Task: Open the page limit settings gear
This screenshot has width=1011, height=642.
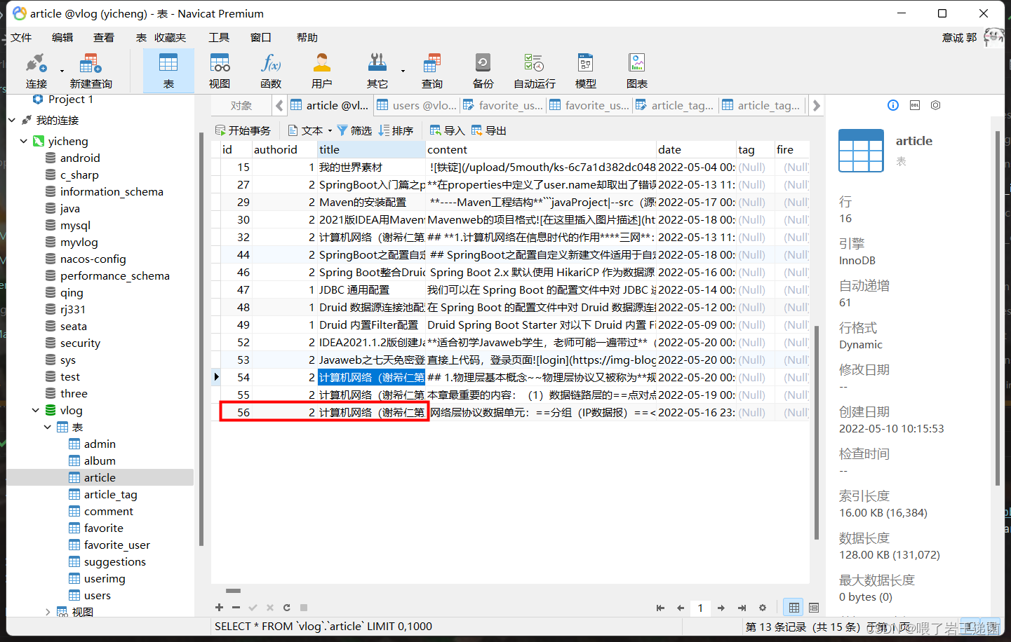Action: coord(763,608)
